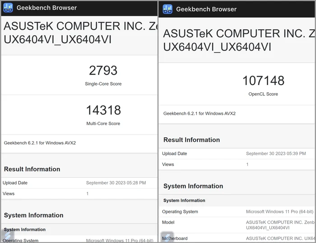Click the OpenCL Score label

[x=263, y=94]
